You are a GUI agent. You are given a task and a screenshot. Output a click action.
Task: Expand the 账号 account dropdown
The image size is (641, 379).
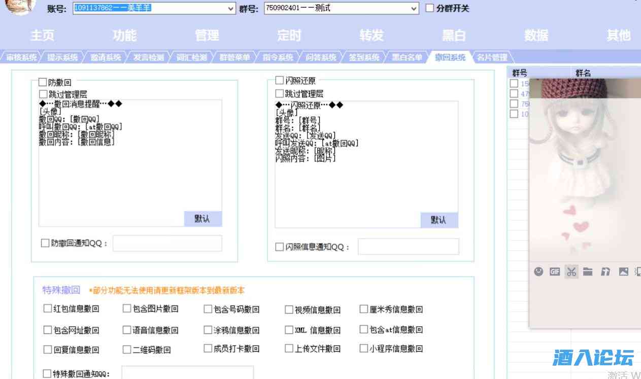click(x=231, y=9)
